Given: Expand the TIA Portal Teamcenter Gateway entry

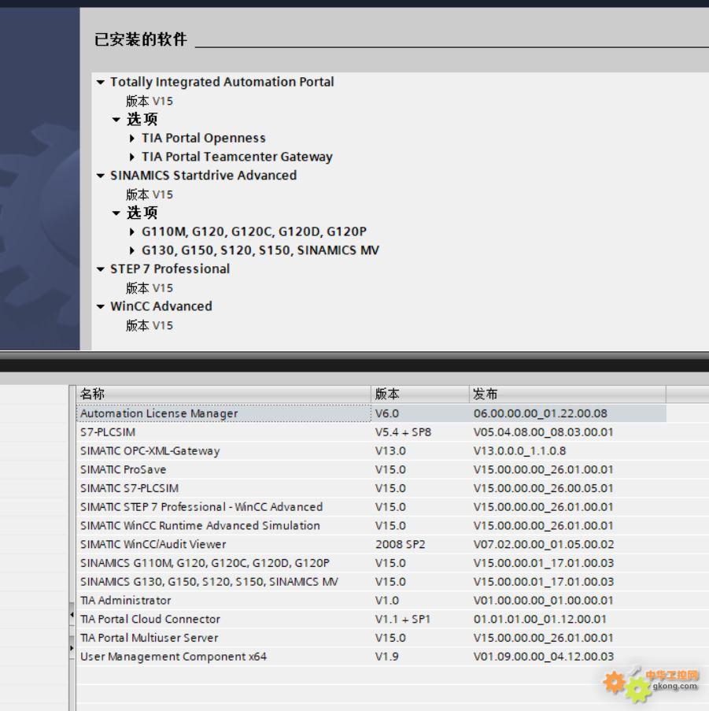Looking at the screenshot, I should pos(132,157).
